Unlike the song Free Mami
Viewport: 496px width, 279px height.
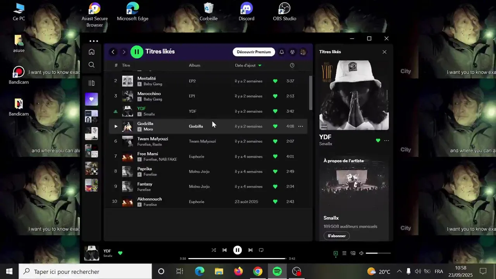pyautogui.click(x=275, y=157)
